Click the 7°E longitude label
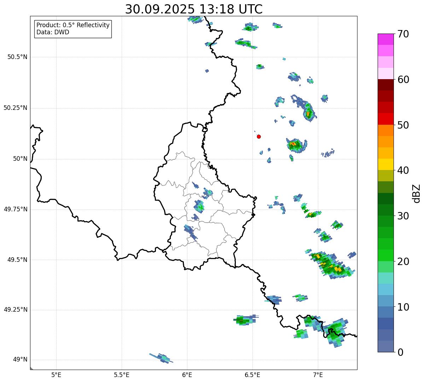425x382 pixels. tap(318, 375)
